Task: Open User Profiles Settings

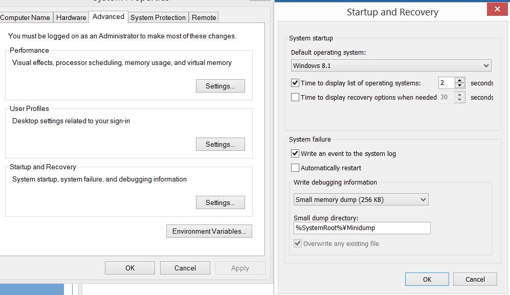Action: 220,144
